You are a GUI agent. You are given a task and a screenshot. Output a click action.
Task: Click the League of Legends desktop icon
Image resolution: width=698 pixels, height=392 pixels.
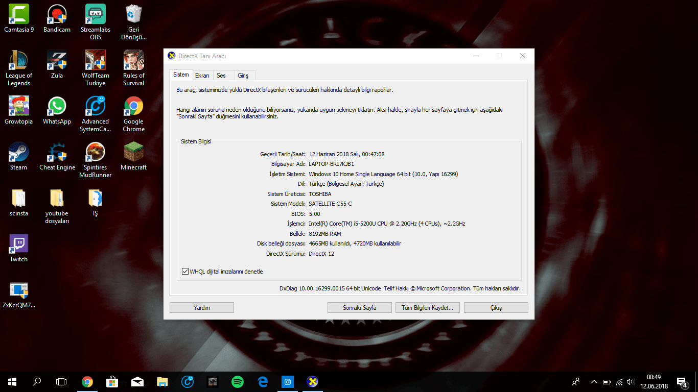[x=19, y=68]
